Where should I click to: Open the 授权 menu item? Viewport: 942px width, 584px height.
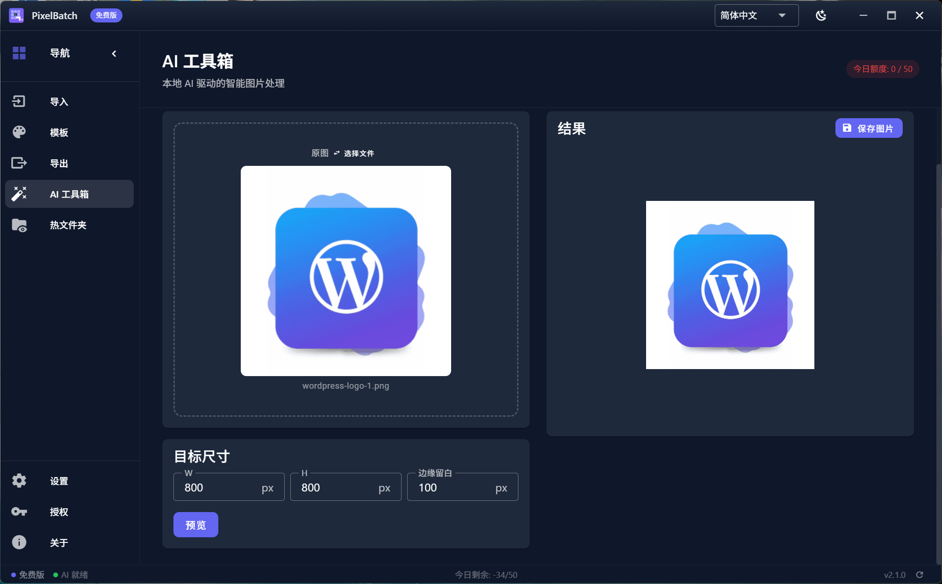click(69, 512)
